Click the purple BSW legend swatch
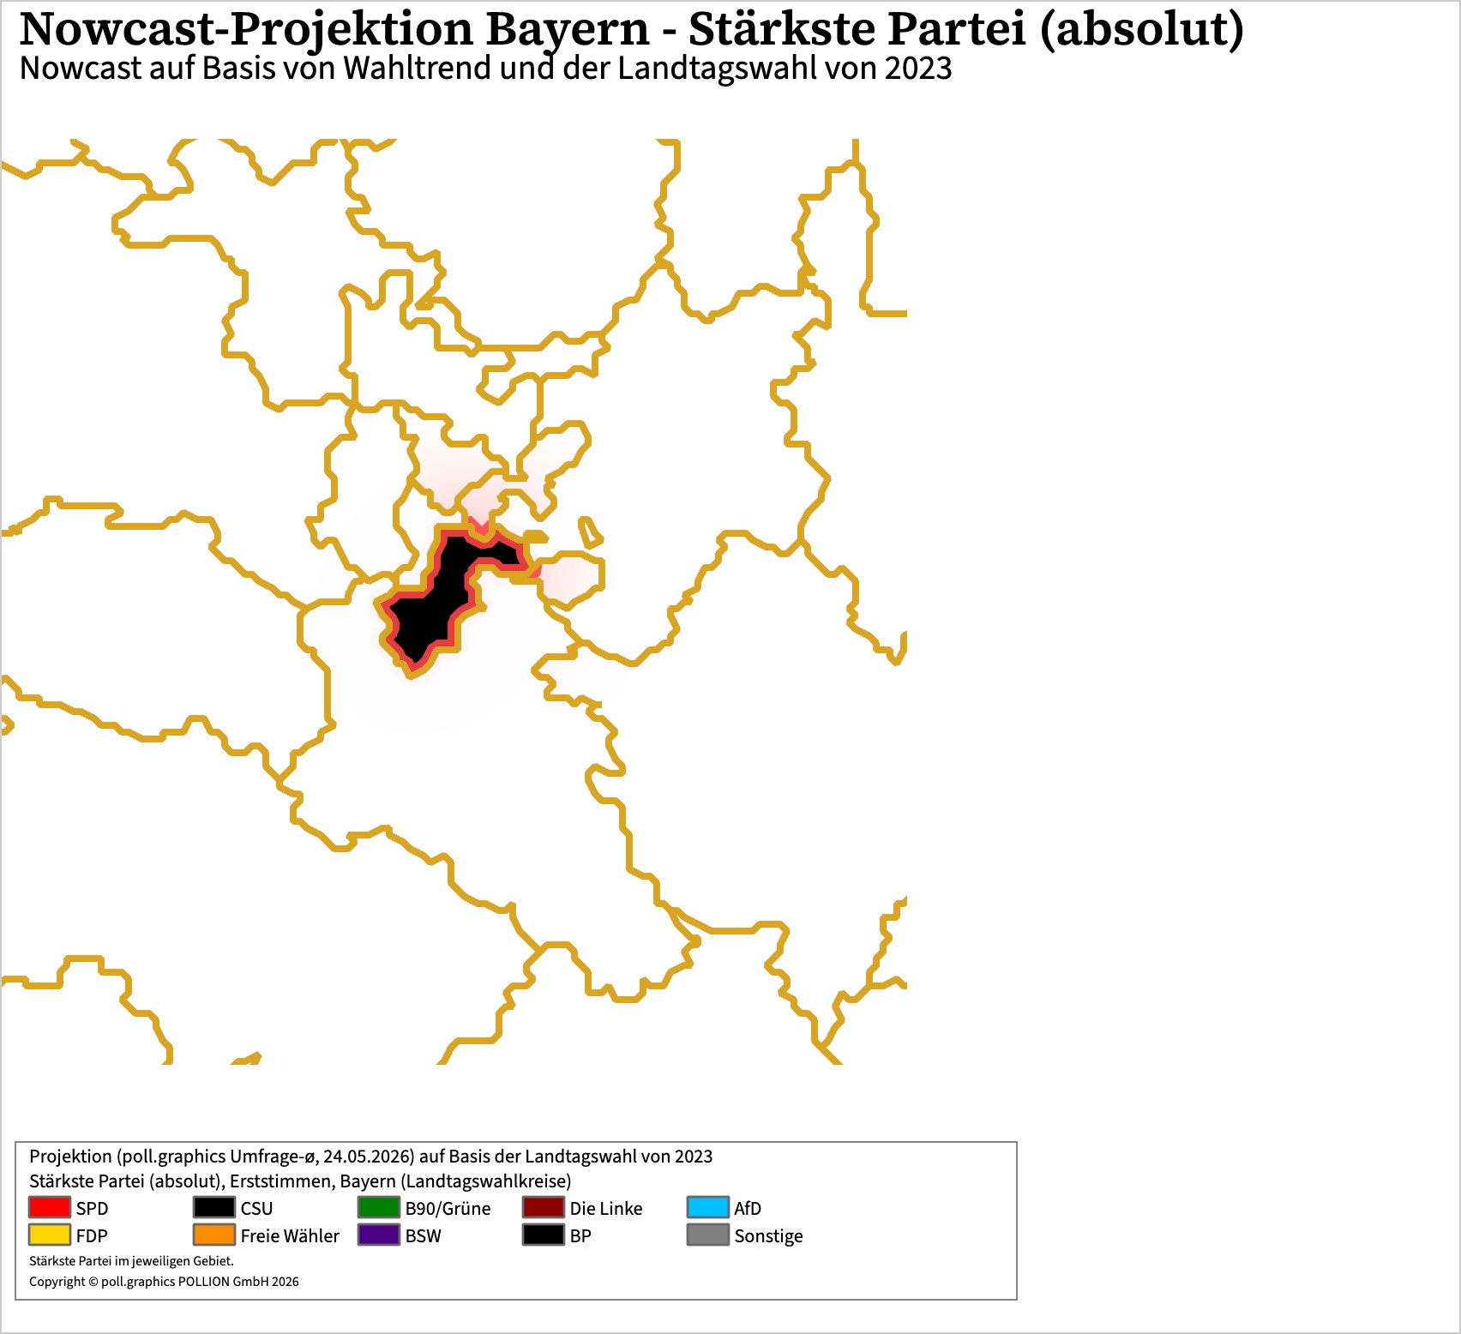 (378, 1235)
